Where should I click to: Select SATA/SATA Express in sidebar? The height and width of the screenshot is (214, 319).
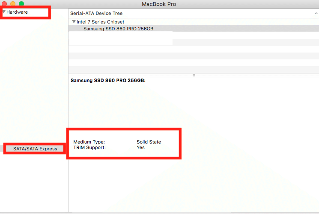(35, 149)
